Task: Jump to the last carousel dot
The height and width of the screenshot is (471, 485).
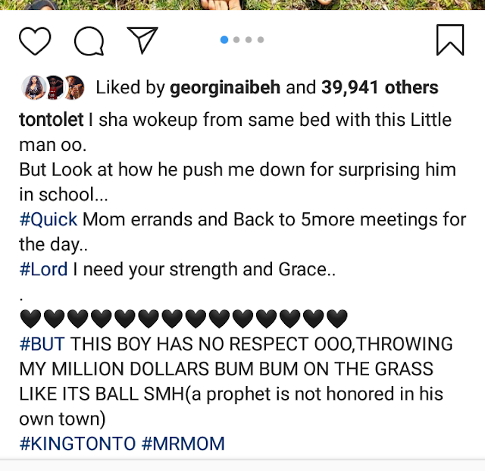Action: point(261,39)
